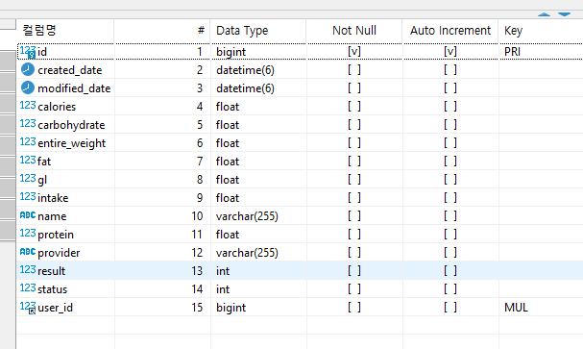Click ordinal number 15 cell
The width and height of the screenshot is (583, 349).
(197, 307)
